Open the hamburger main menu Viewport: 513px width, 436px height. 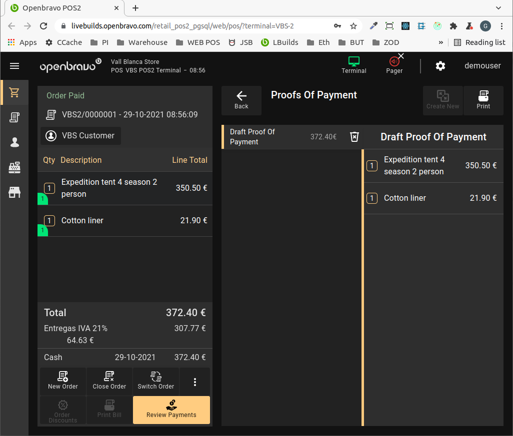coord(14,66)
